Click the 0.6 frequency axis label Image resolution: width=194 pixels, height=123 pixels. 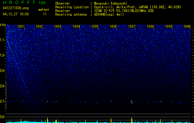click(2, 117)
